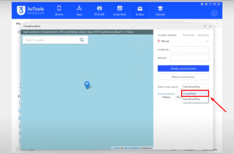Click the Find tool search icon

pos(217,23)
